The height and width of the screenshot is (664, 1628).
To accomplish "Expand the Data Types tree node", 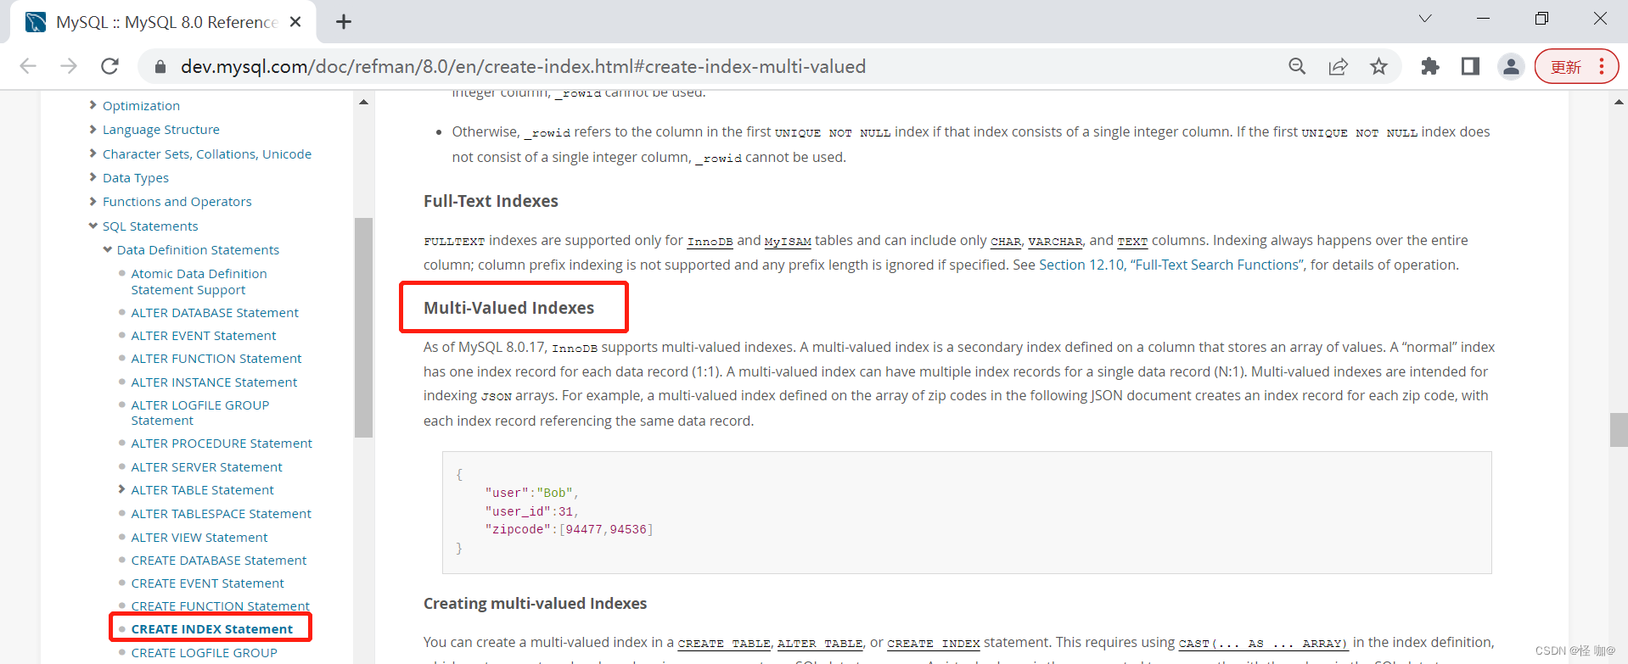I will [93, 177].
